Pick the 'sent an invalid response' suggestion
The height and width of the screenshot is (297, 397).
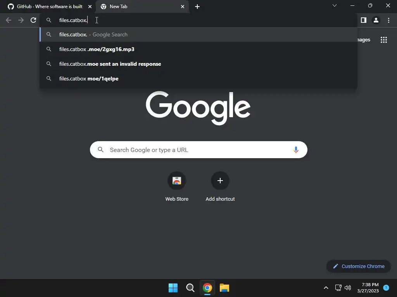(198, 64)
